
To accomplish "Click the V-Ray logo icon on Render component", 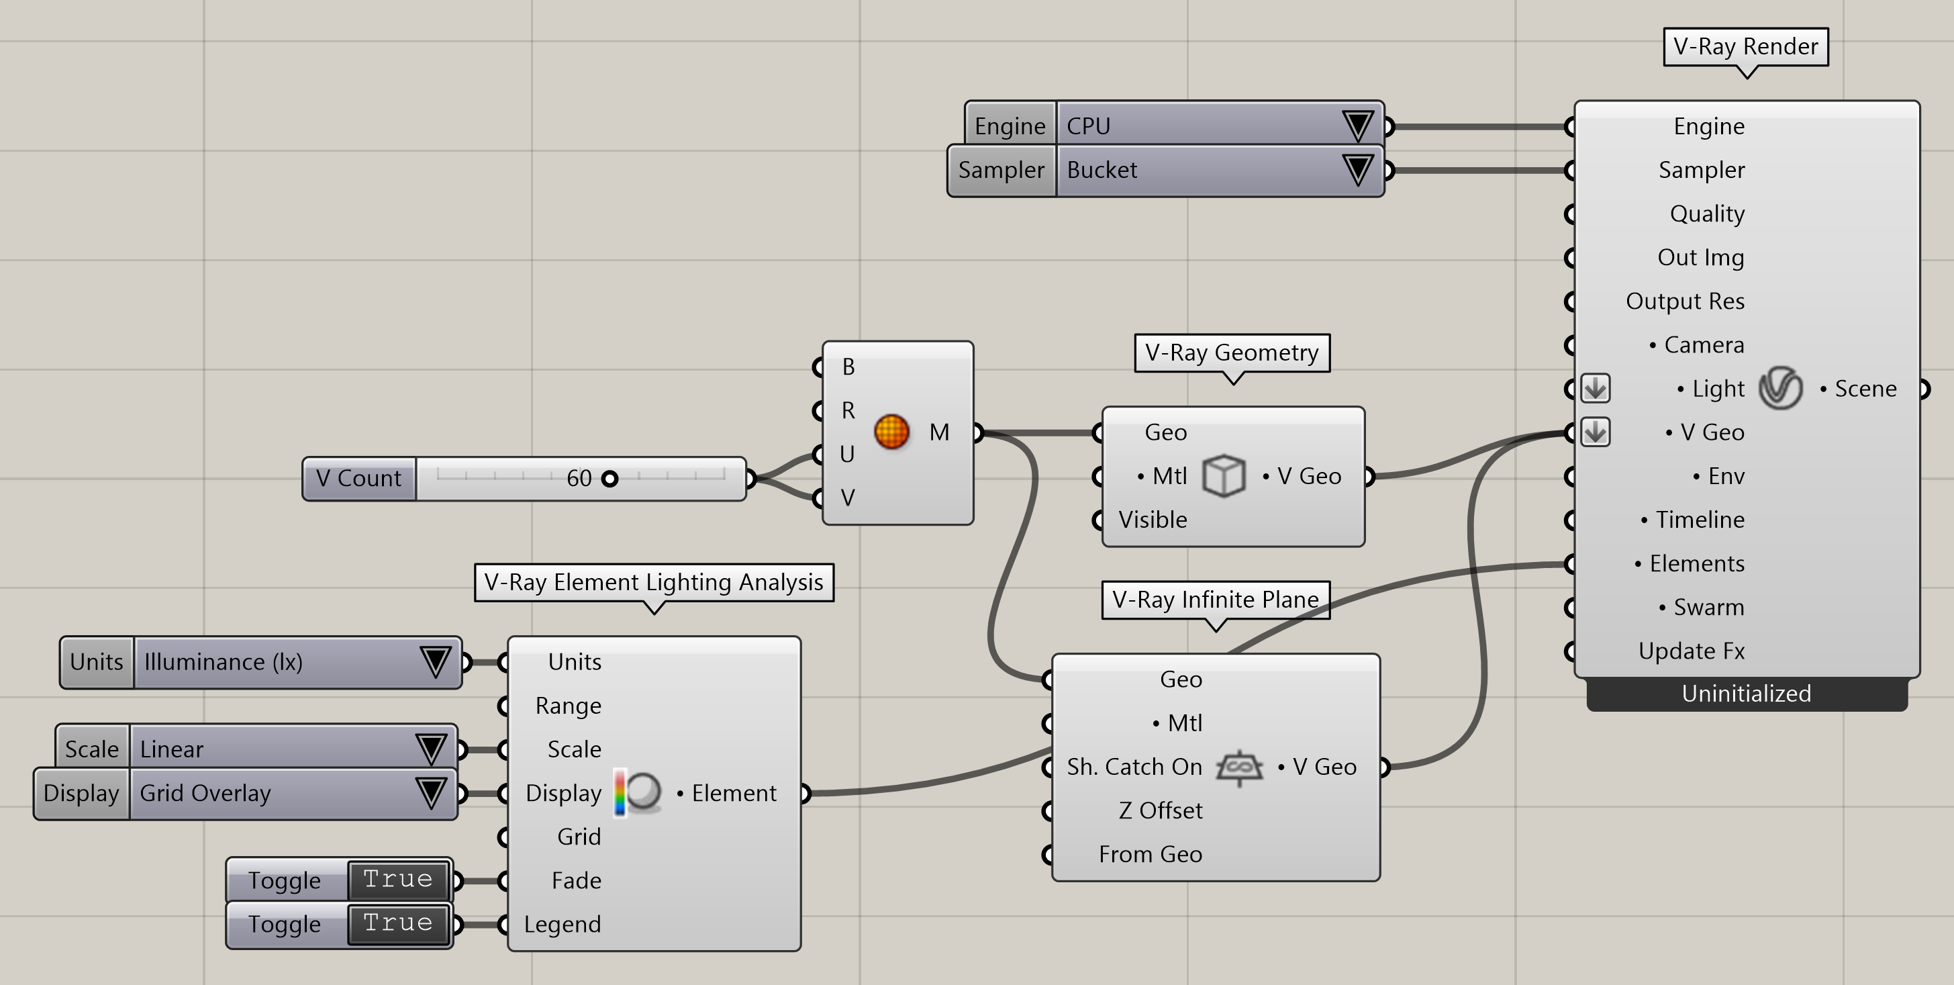I will (1780, 389).
